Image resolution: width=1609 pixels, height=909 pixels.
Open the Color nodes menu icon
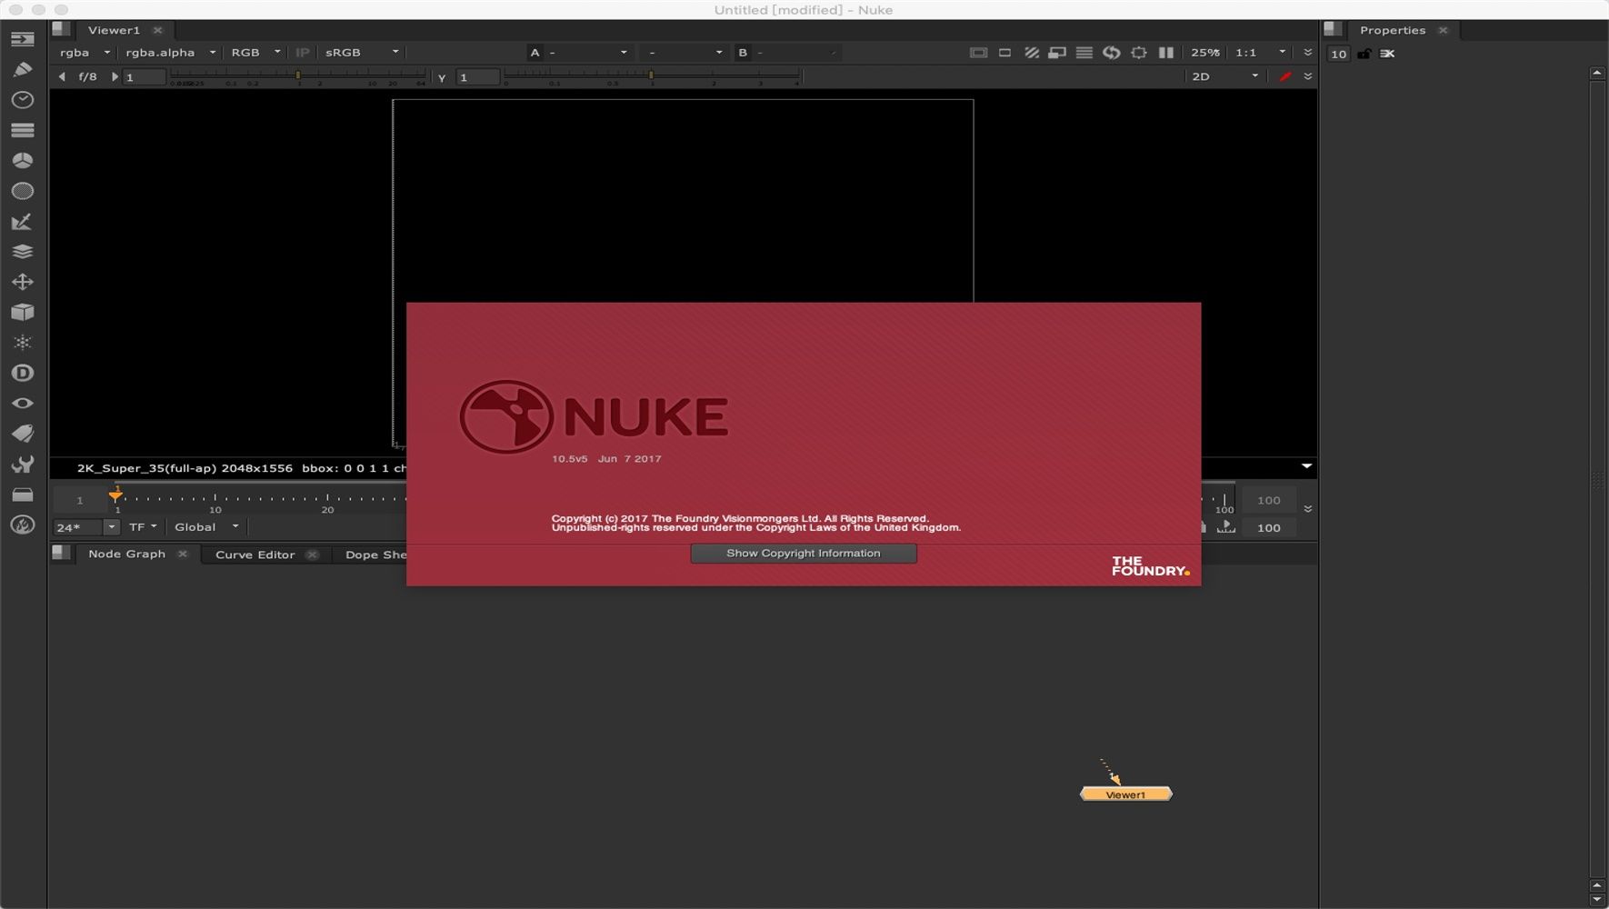tap(23, 160)
